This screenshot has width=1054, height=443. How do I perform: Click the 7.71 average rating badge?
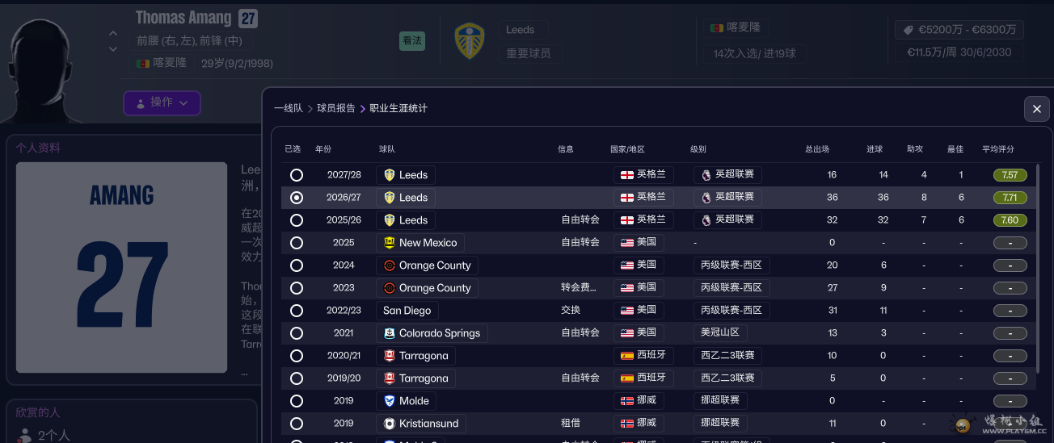(1010, 198)
